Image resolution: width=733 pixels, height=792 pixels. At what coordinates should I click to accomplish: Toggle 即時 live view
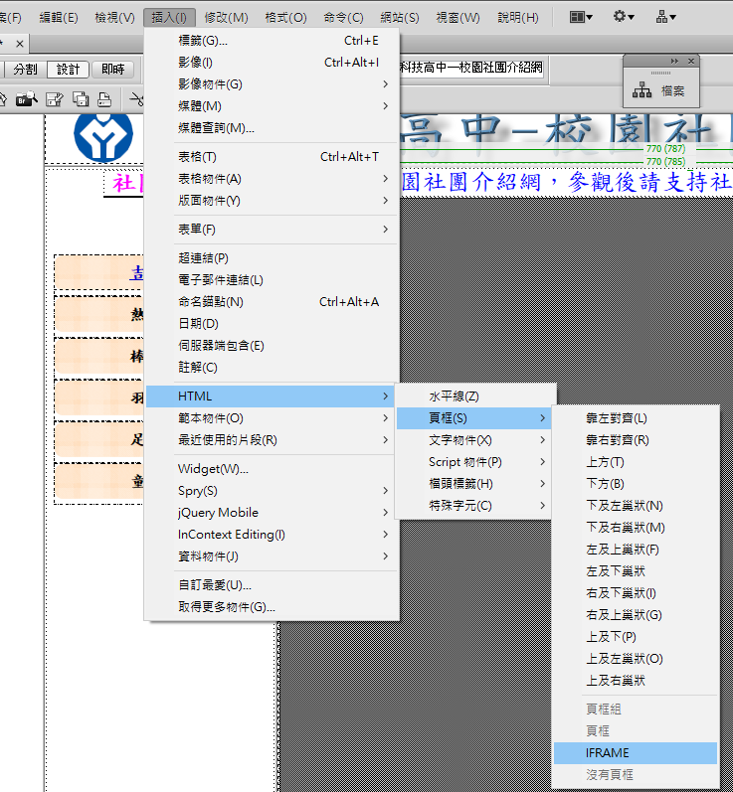[112, 70]
